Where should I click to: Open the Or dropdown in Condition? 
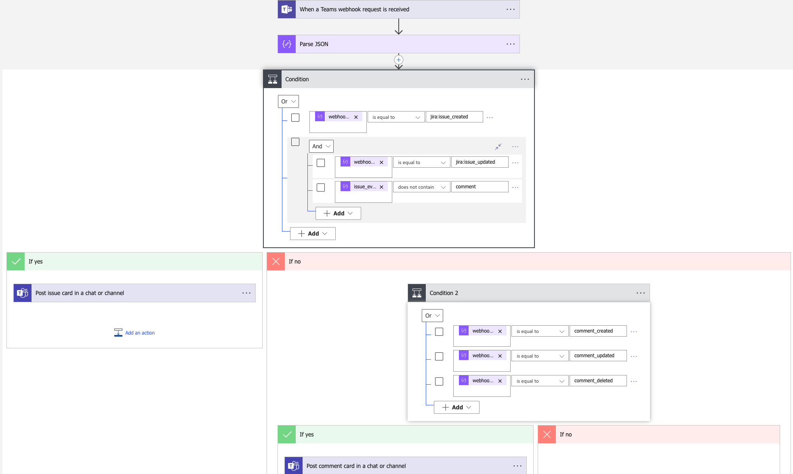coord(288,101)
